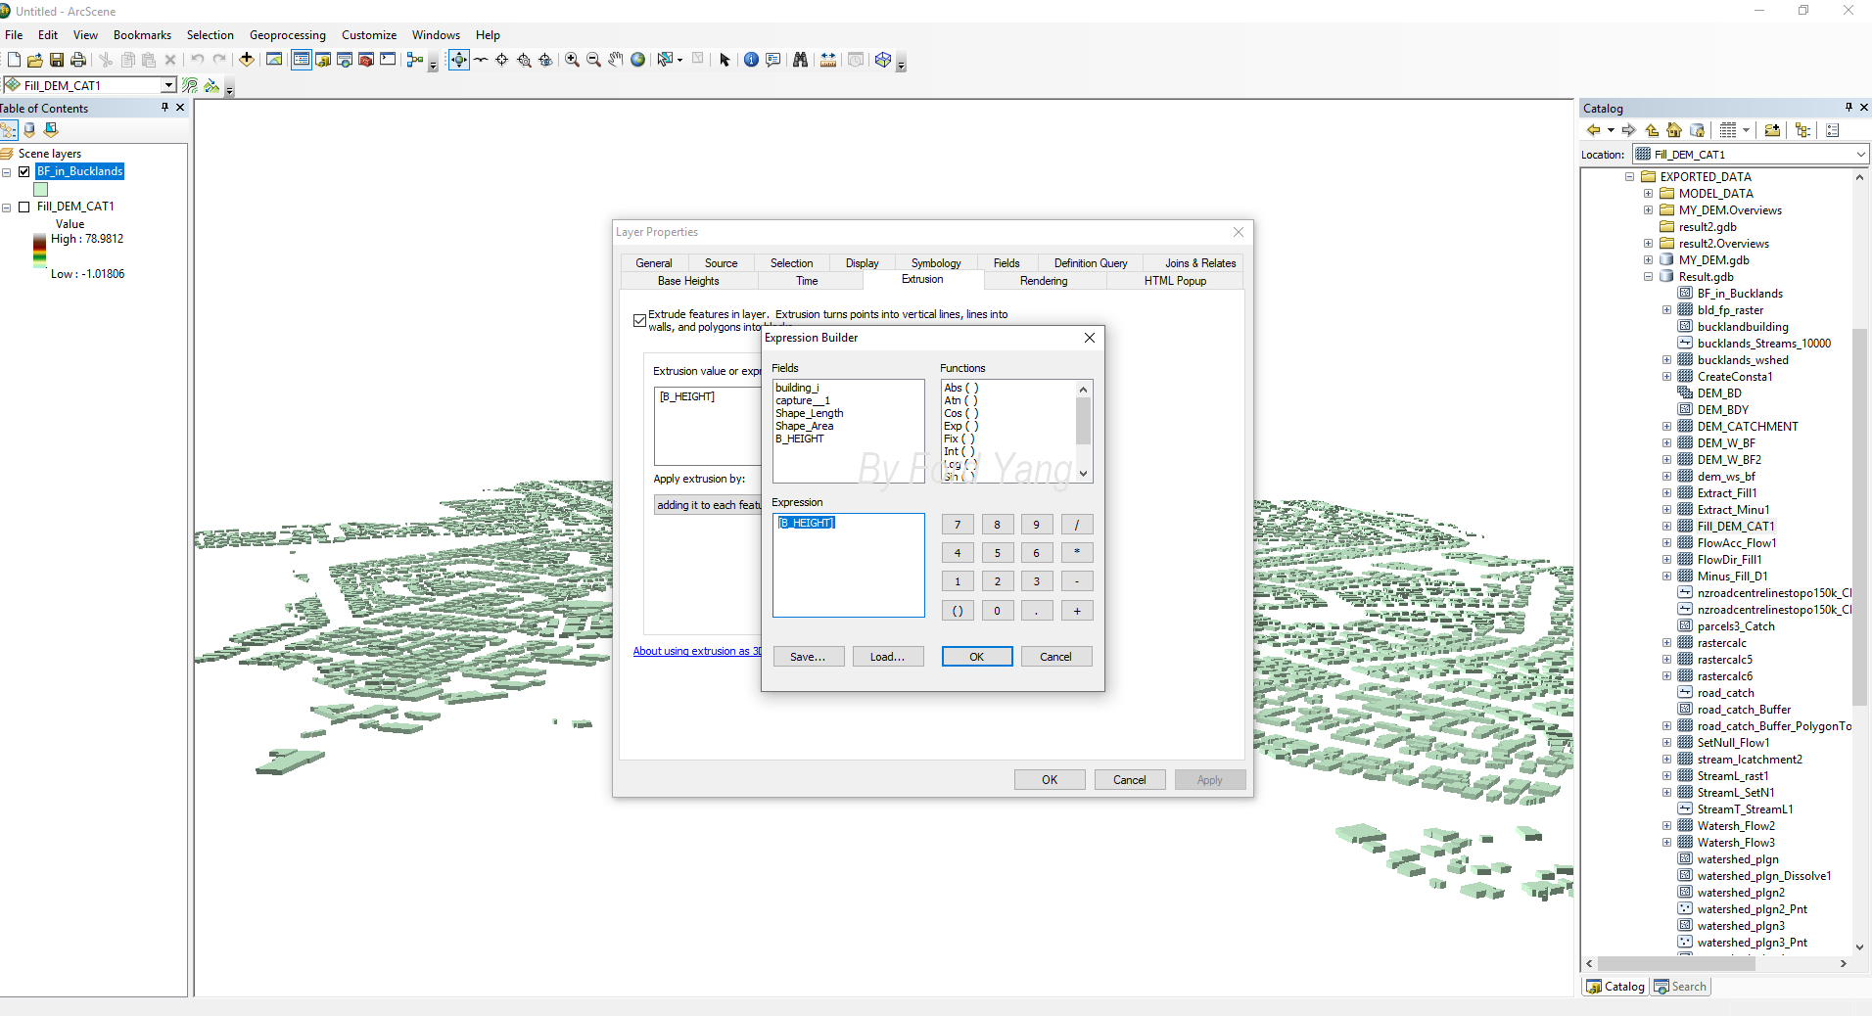The height and width of the screenshot is (1016, 1872).
Task: Click the Open document icon
Action: (x=35, y=60)
